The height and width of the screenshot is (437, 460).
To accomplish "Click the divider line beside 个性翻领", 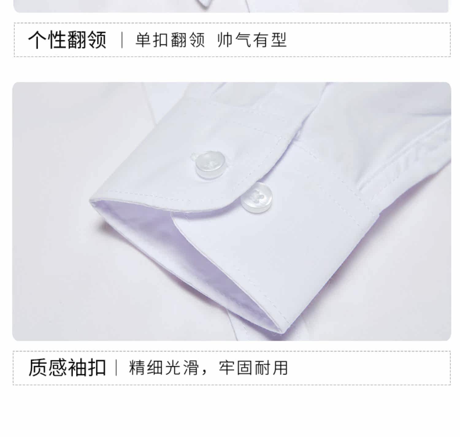I will click(x=122, y=40).
